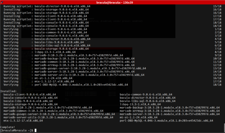Click the Running scriptlet line for bacula-director
Viewport: 225px width, 133px height.
tap(113, 6)
